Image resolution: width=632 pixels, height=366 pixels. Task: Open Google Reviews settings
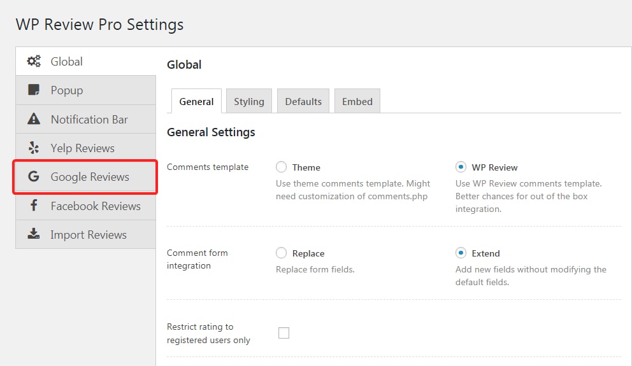(86, 177)
